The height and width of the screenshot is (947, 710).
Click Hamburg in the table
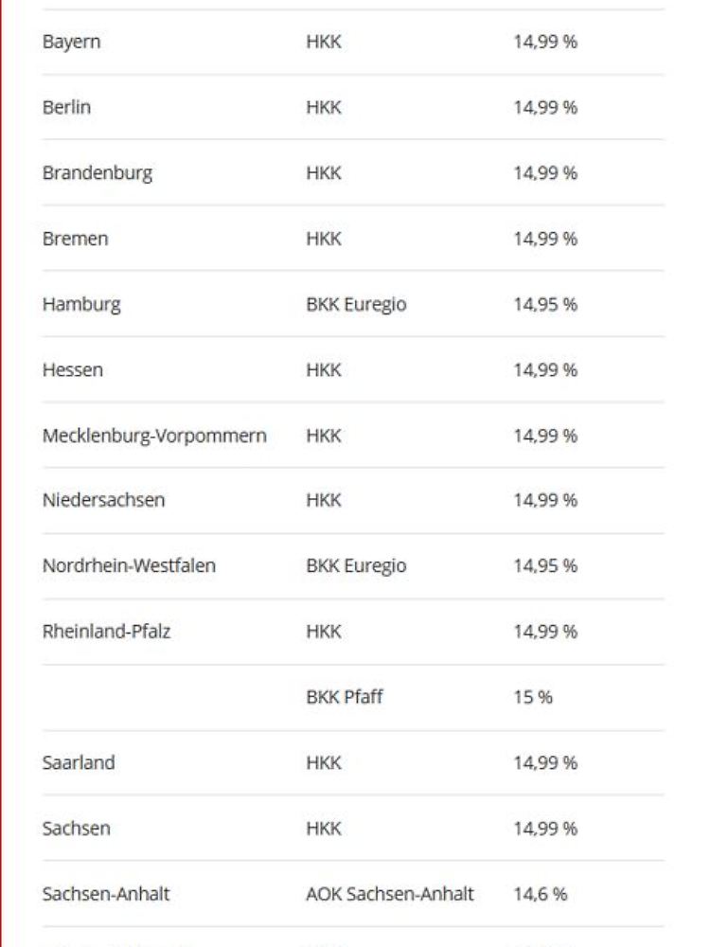point(81,304)
